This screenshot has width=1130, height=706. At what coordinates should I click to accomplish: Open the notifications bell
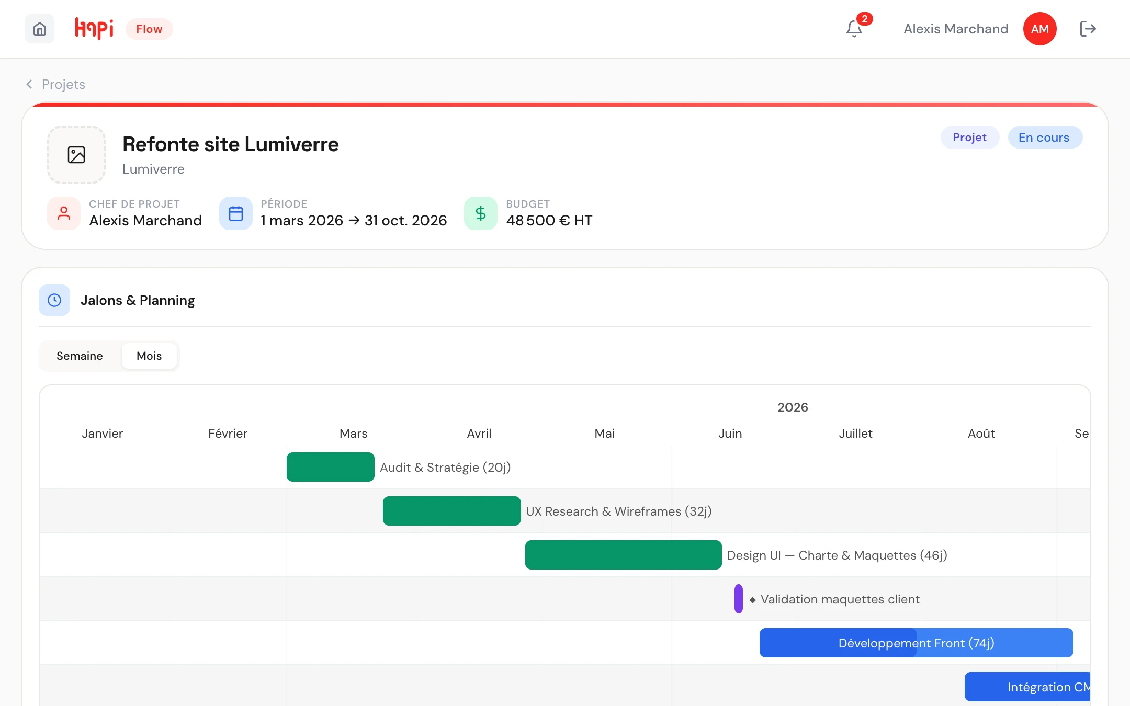coord(854,29)
